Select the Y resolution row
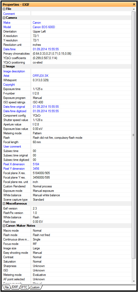The image size is (138, 292). (x=67, y=40)
